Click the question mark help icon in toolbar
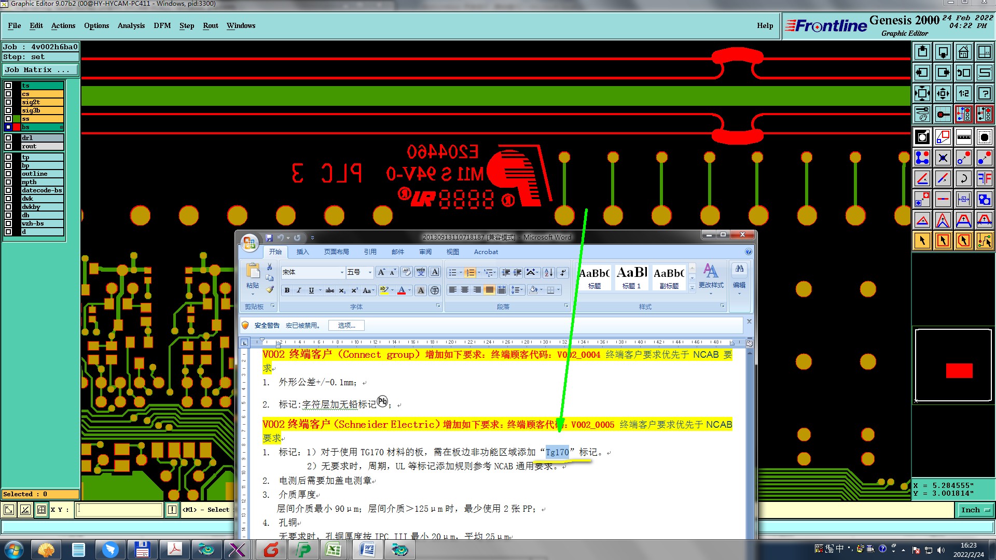 tap(984, 93)
